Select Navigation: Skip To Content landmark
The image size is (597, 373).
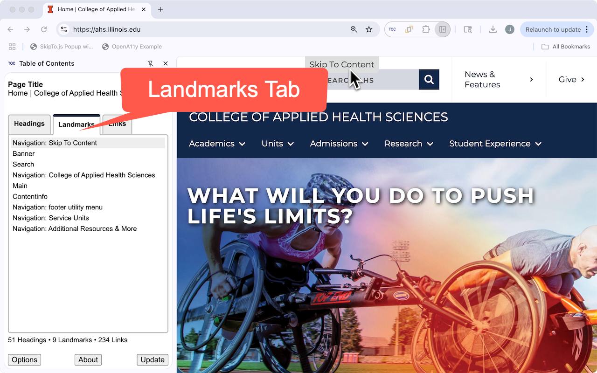point(88,143)
